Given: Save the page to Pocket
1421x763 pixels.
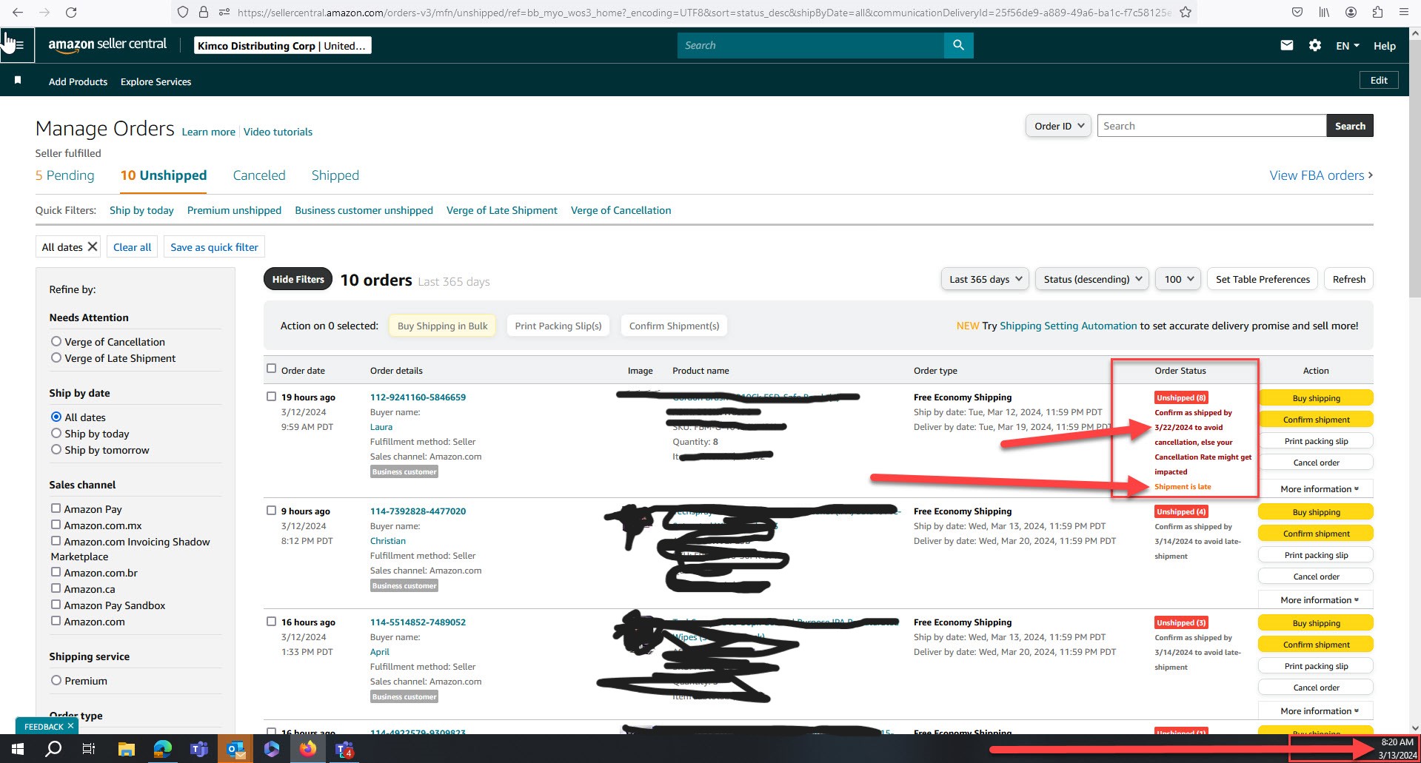Looking at the screenshot, I should point(1297,12).
